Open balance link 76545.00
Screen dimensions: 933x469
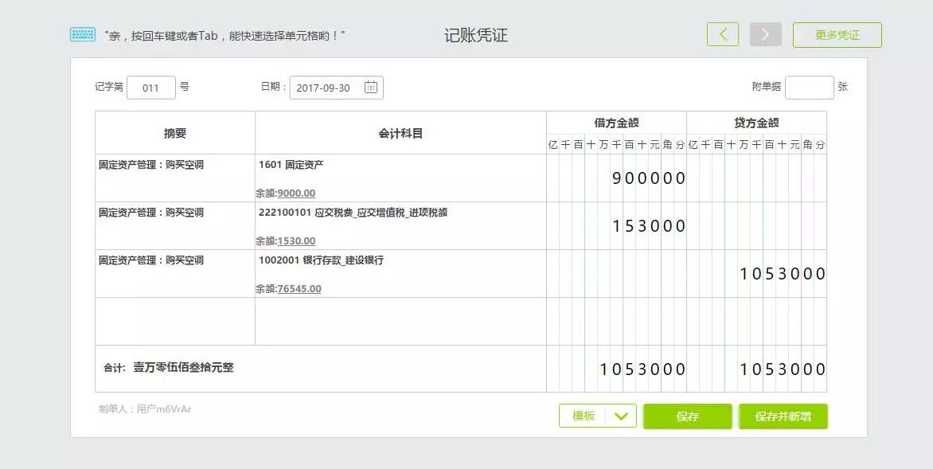pos(299,289)
